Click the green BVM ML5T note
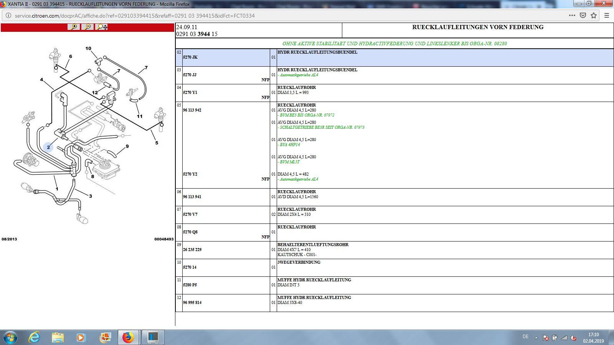Viewport: 614px width, 345px height. tap(289, 162)
